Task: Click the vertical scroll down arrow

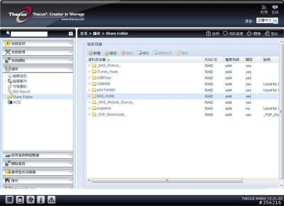Action: coord(281,185)
